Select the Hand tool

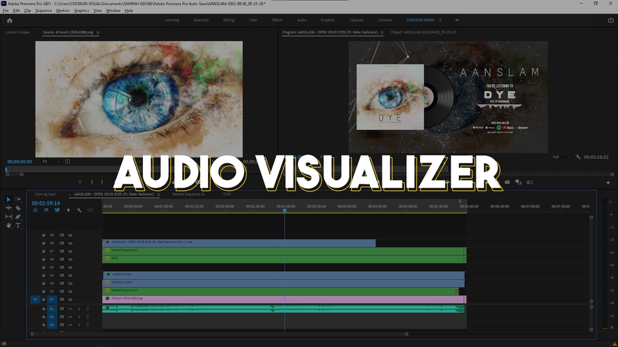(8, 226)
